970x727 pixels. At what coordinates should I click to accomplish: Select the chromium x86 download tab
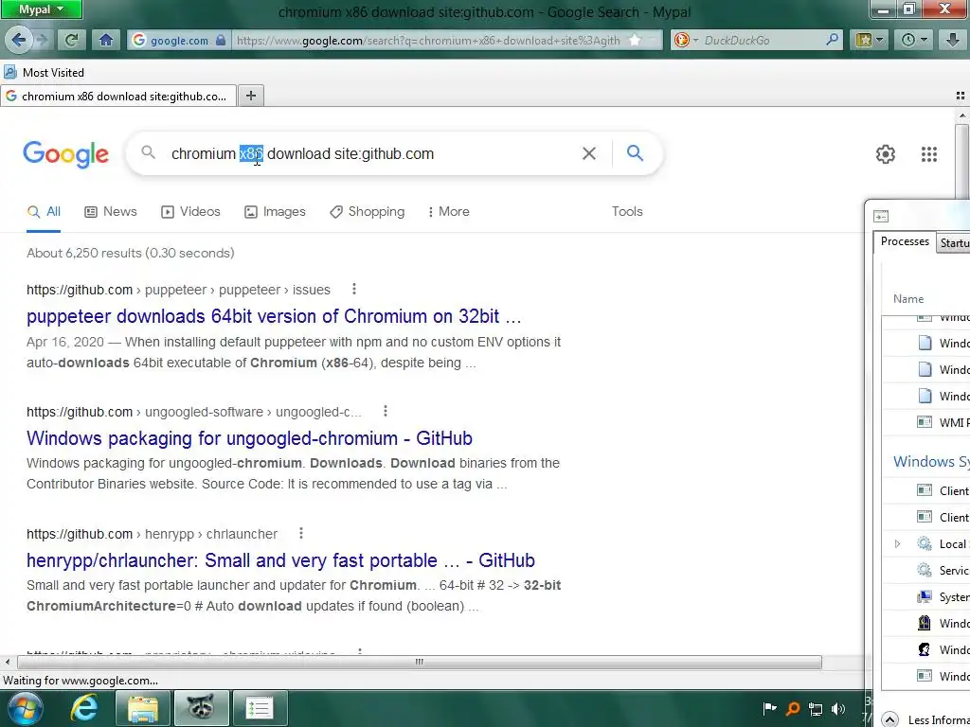(118, 96)
